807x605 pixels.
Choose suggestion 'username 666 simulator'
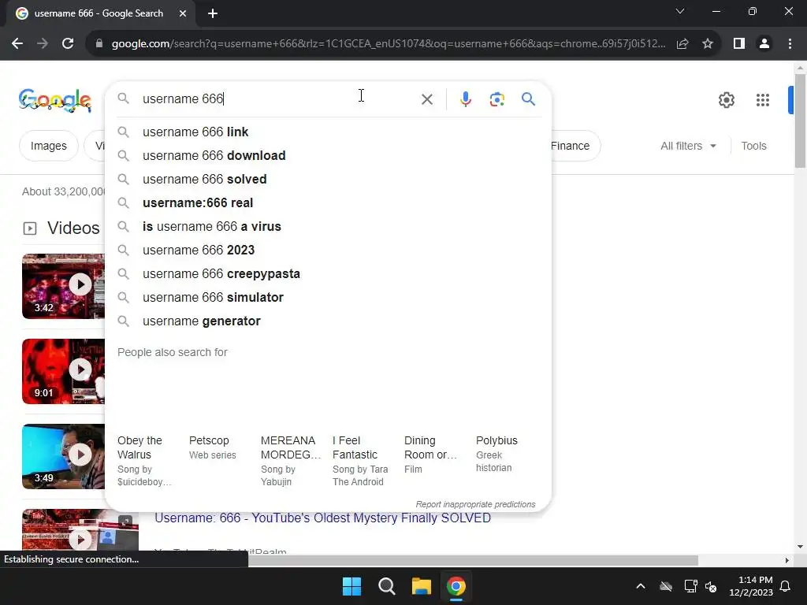pyautogui.click(x=329, y=298)
